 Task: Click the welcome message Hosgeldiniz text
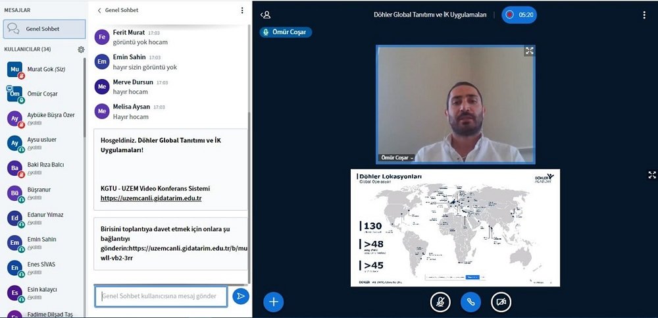[x=161, y=145]
